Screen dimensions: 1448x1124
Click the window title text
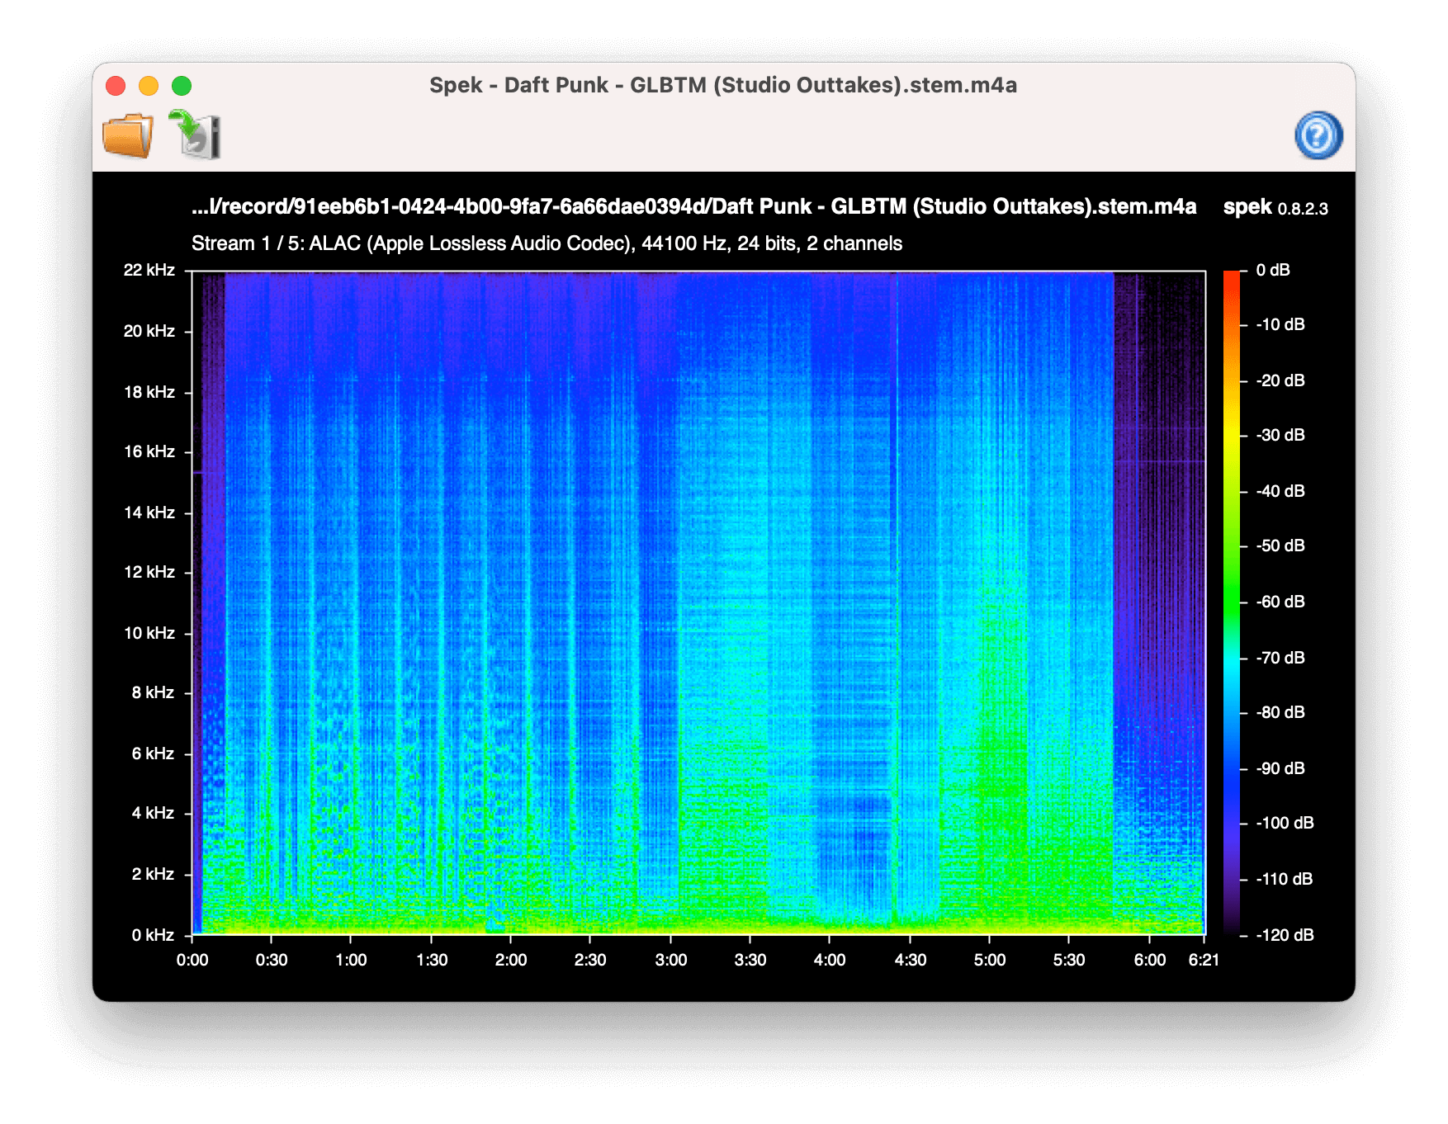tap(723, 85)
